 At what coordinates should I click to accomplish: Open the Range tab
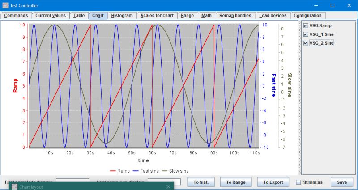pos(187,16)
